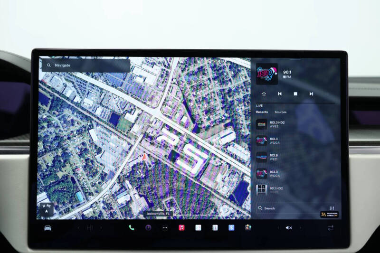Screen dimensions: 380x253
Task: Skip to the next station
Action: (x=311, y=94)
